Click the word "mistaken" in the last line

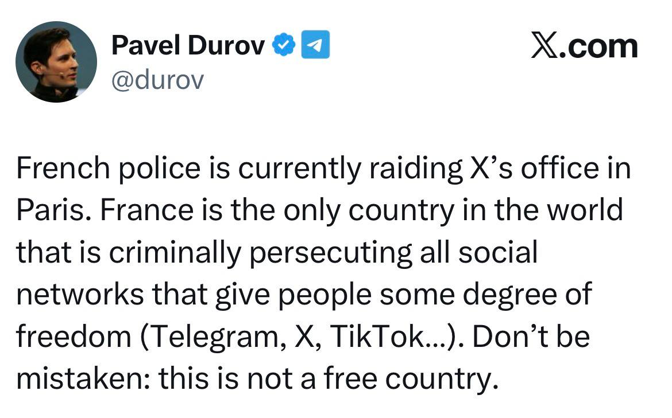point(82,378)
